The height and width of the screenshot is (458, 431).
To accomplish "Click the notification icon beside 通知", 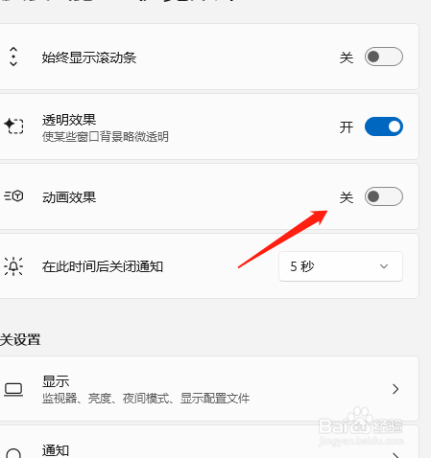I will [13, 453].
